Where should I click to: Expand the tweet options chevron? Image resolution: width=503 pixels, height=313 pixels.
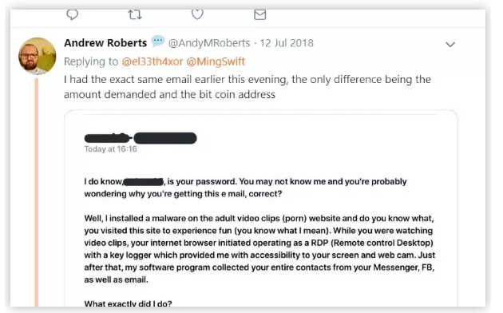tap(450, 45)
